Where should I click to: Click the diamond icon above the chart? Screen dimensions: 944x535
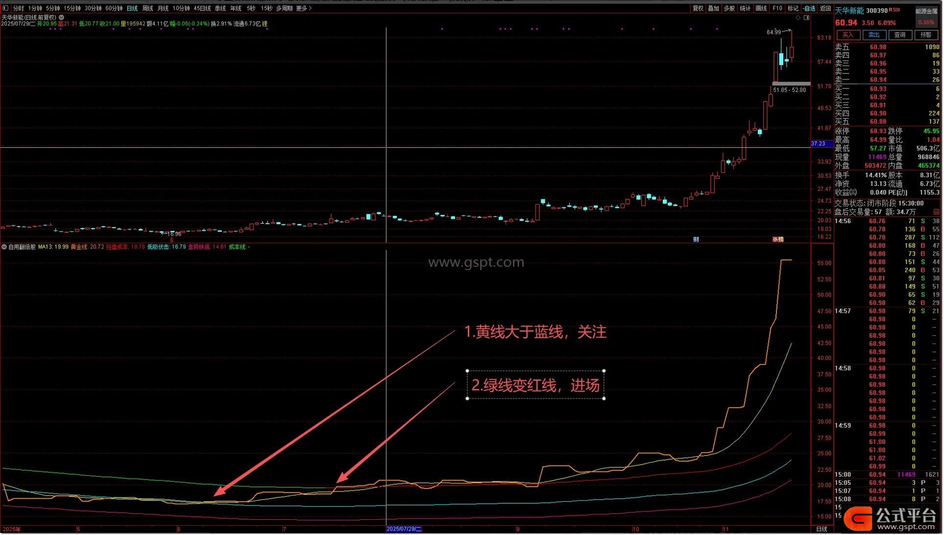pyautogui.click(x=798, y=18)
